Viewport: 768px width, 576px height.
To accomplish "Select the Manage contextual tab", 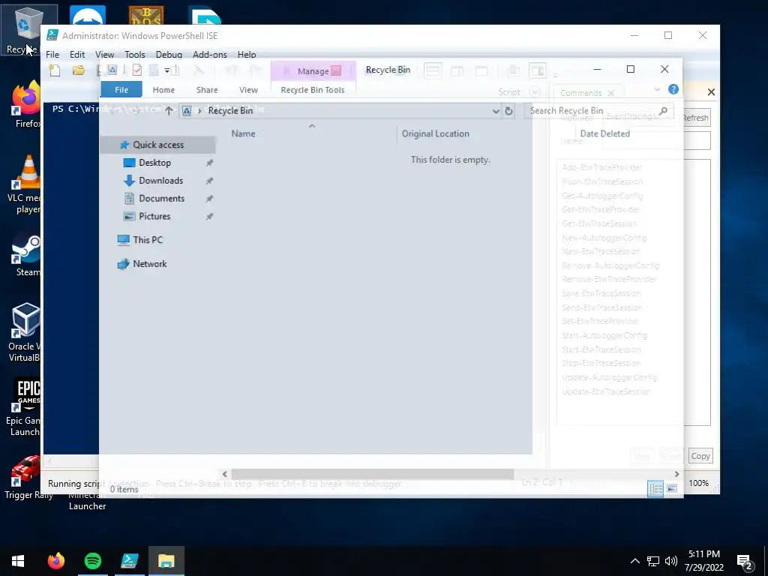I will coord(313,71).
